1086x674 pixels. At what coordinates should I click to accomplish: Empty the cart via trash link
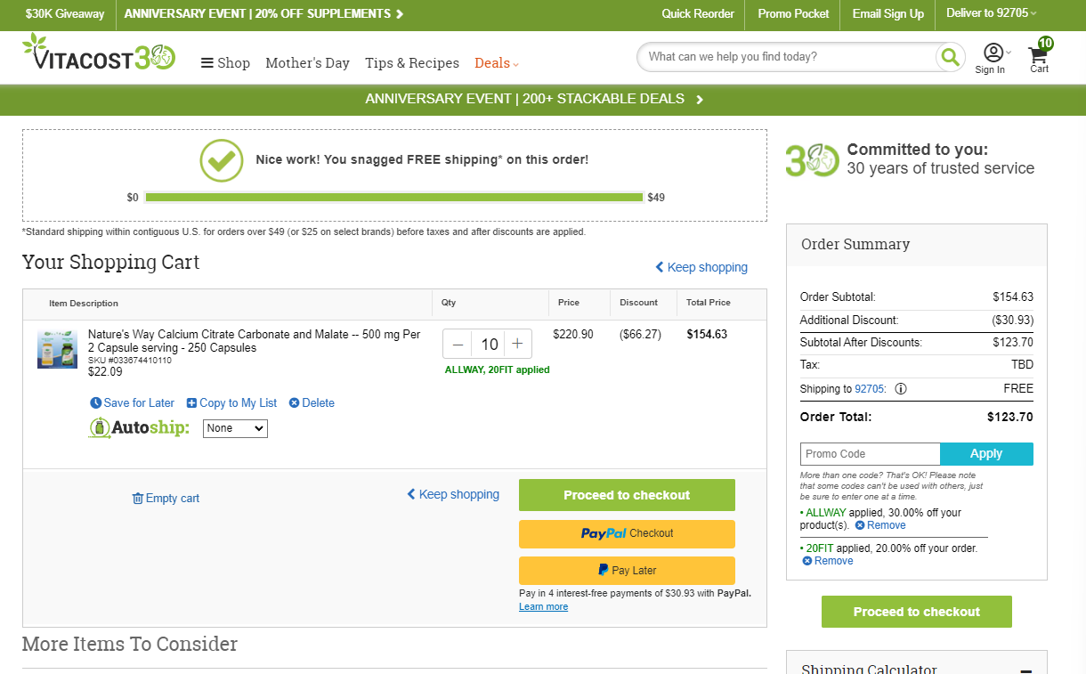click(166, 499)
